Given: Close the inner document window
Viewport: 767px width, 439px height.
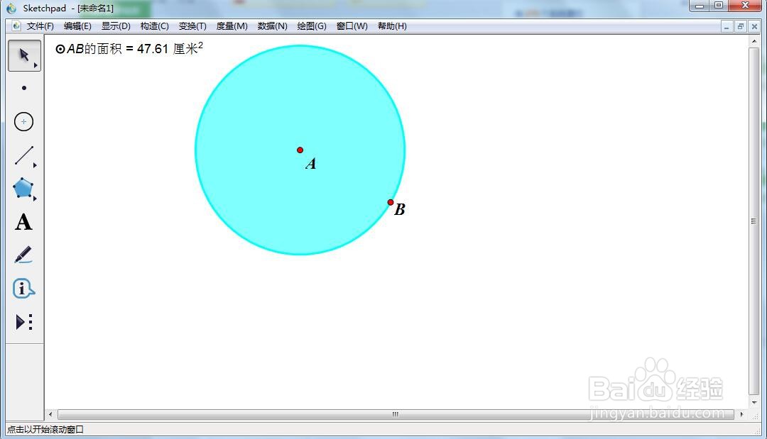Looking at the screenshot, I should (x=754, y=26).
